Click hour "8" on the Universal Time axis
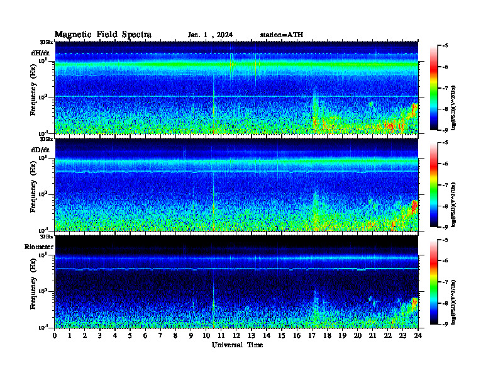498x385 pixels. click(175, 335)
